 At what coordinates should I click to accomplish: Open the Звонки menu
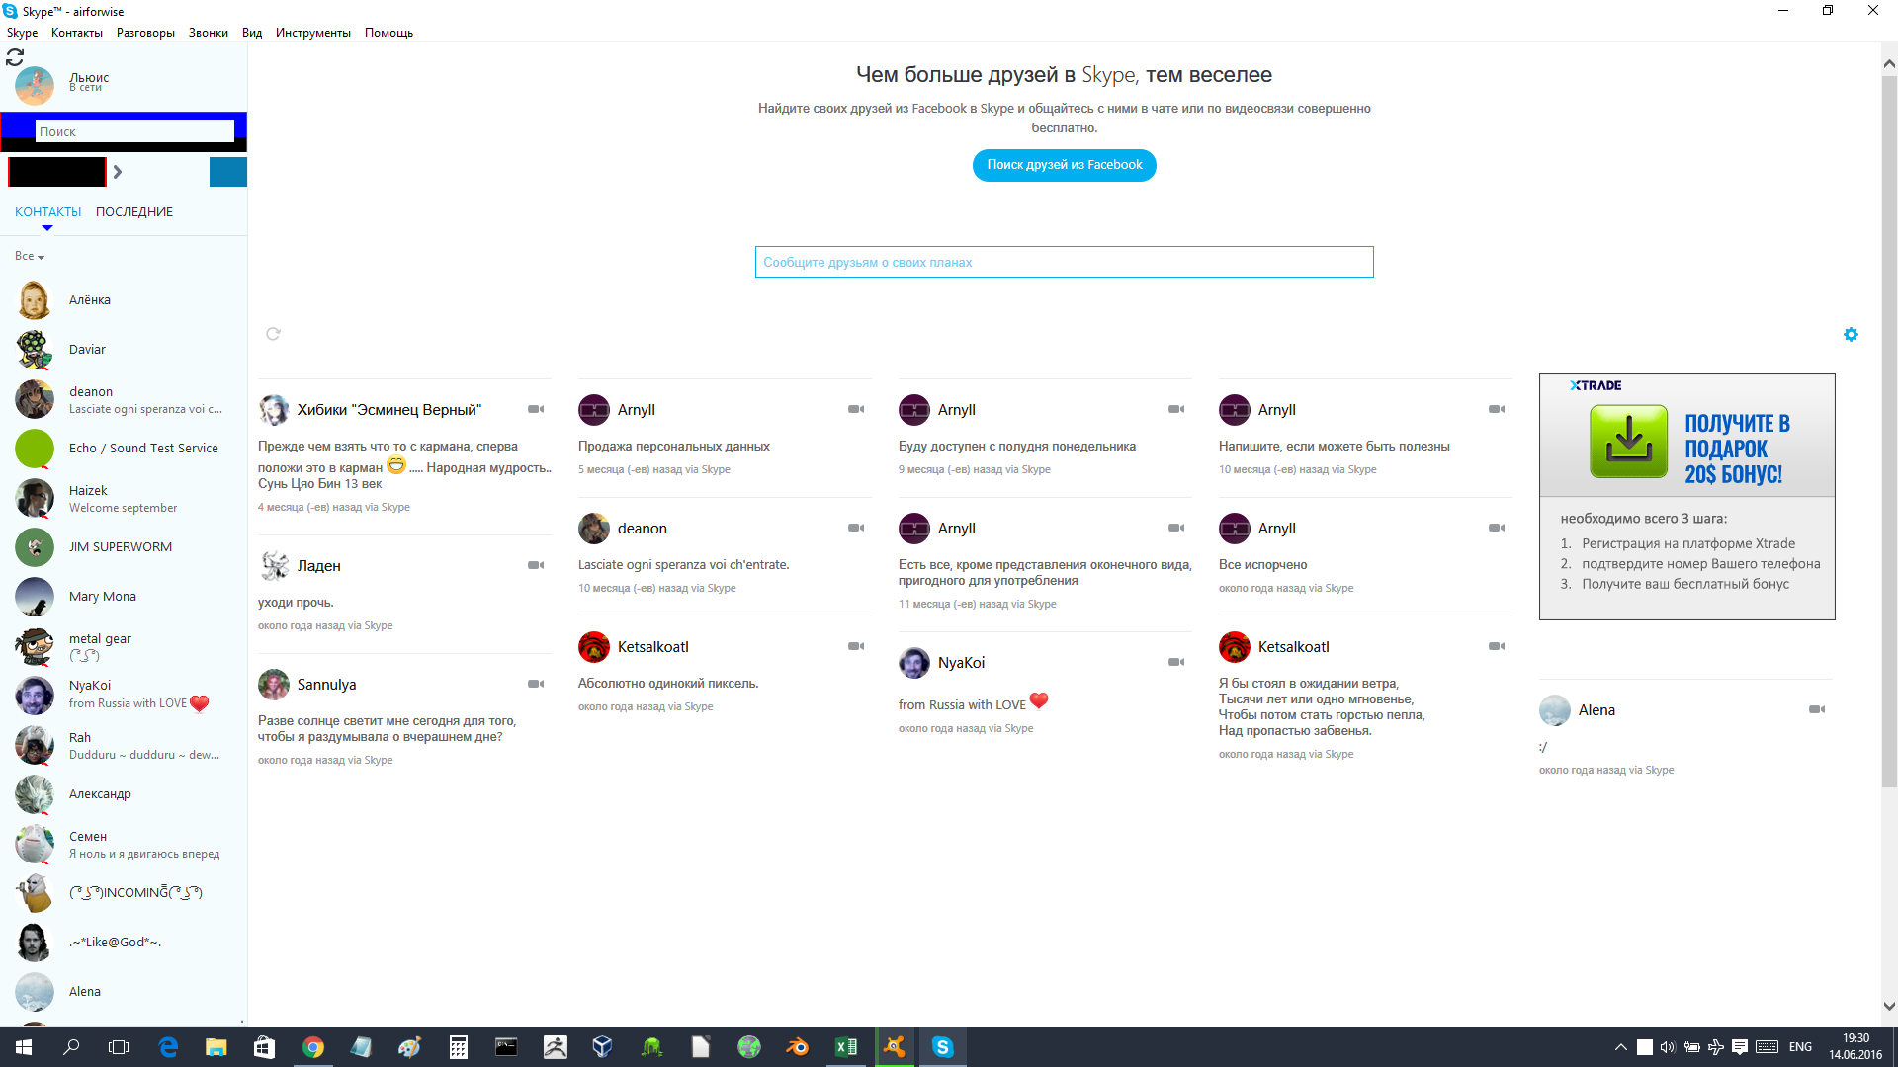[x=208, y=33]
